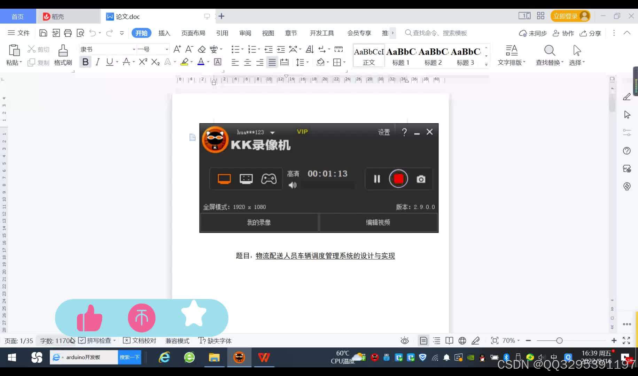This screenshot has width=638, height=376.
Task: Apply the Heading 1 style
Action: 401,55
